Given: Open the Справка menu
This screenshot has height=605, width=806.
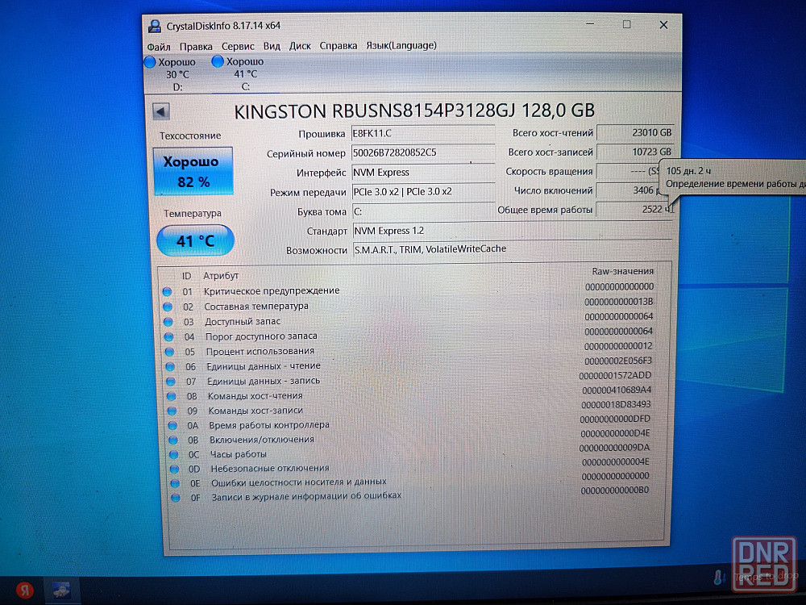Looking at the screenshot, I should [x=339, y=46].
